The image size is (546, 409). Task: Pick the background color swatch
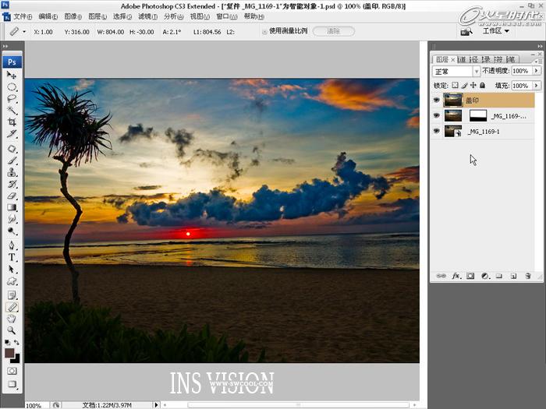[16, 358]
